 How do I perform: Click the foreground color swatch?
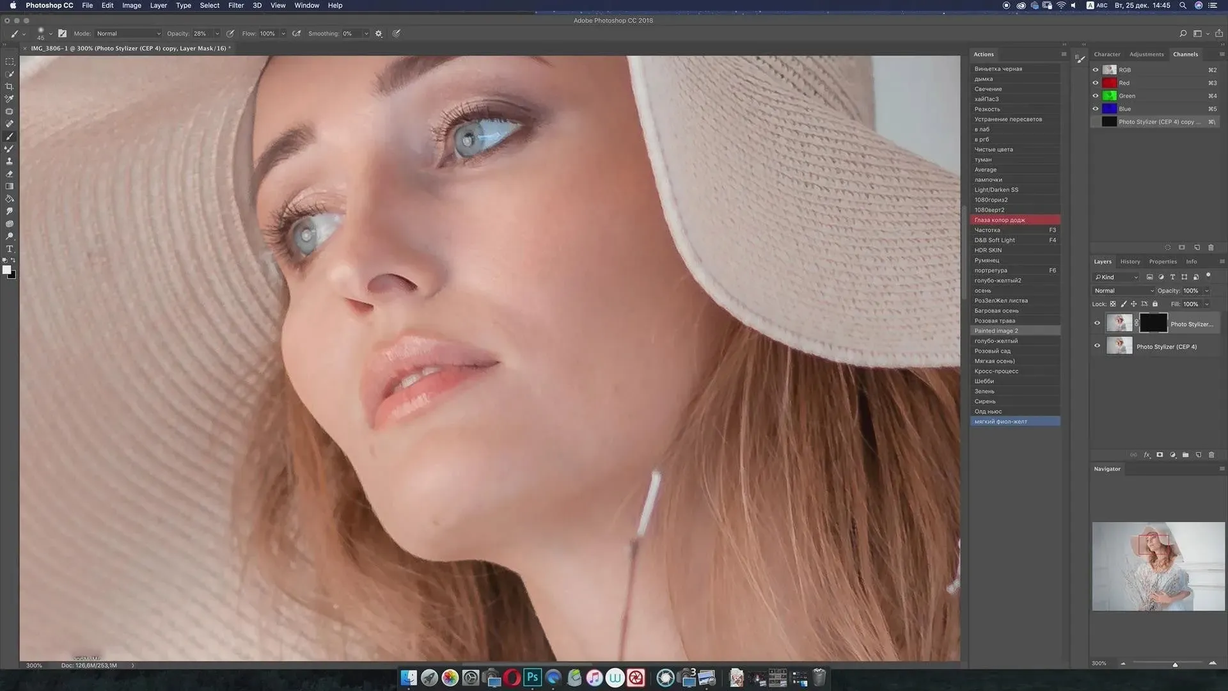tap(6, 269)
